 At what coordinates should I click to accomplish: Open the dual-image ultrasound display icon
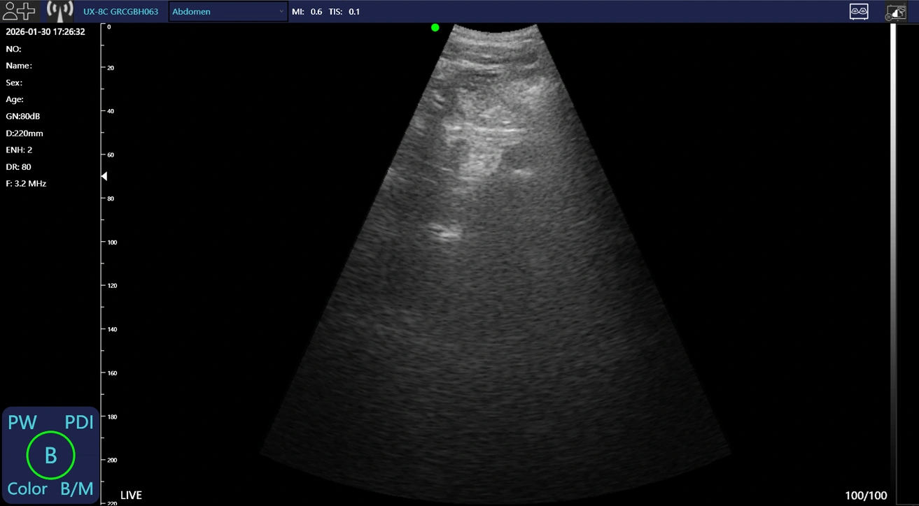[859, 11]
